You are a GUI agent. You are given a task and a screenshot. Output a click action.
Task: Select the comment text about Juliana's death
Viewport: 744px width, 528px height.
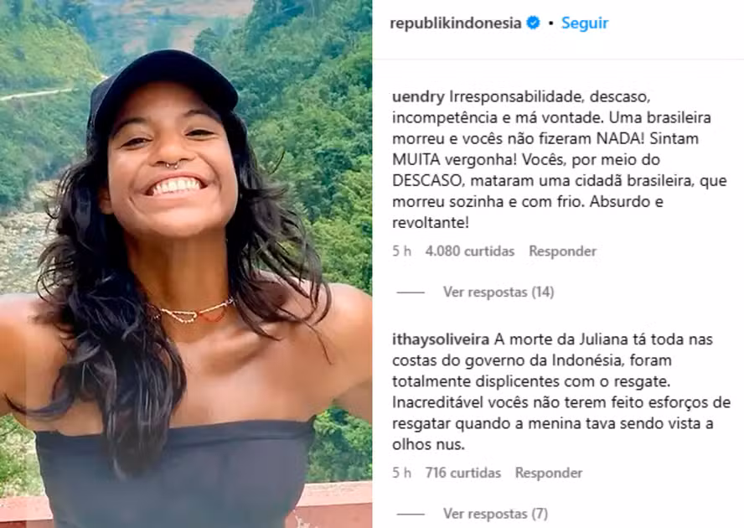(561, 392)
